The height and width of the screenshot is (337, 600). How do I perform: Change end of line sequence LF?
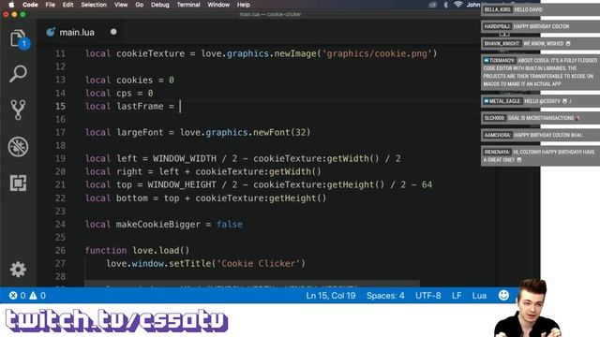457,296
